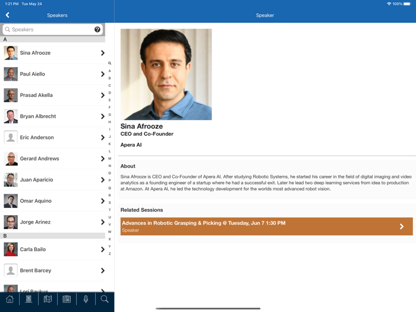Viewport: 416px width, 312px height.
Task: Go back using the top-left arrow
Action: coord(8,15)
